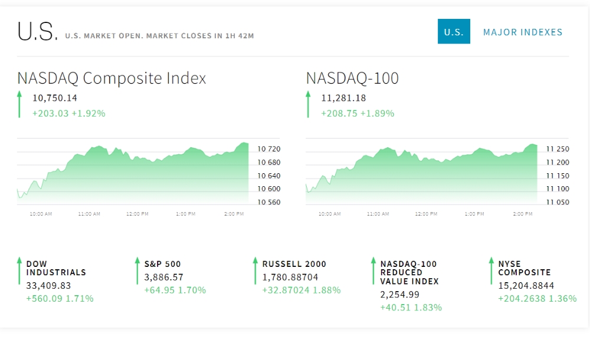Image resolution: width=590 pixels, height=337 pixels.
Task: Open the NASDAQ Composite Index heading
Action: pos(112,78)
